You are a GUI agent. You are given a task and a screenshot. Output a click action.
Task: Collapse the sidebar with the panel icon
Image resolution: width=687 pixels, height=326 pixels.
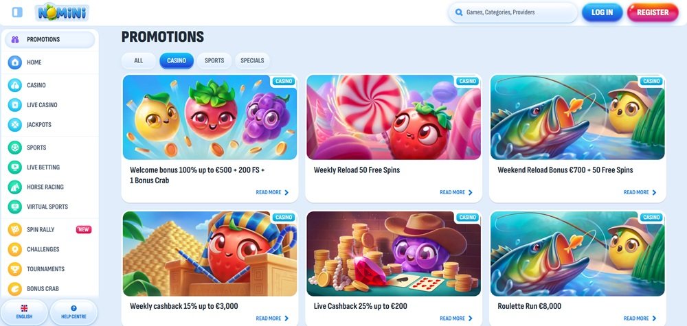[18, 12]
